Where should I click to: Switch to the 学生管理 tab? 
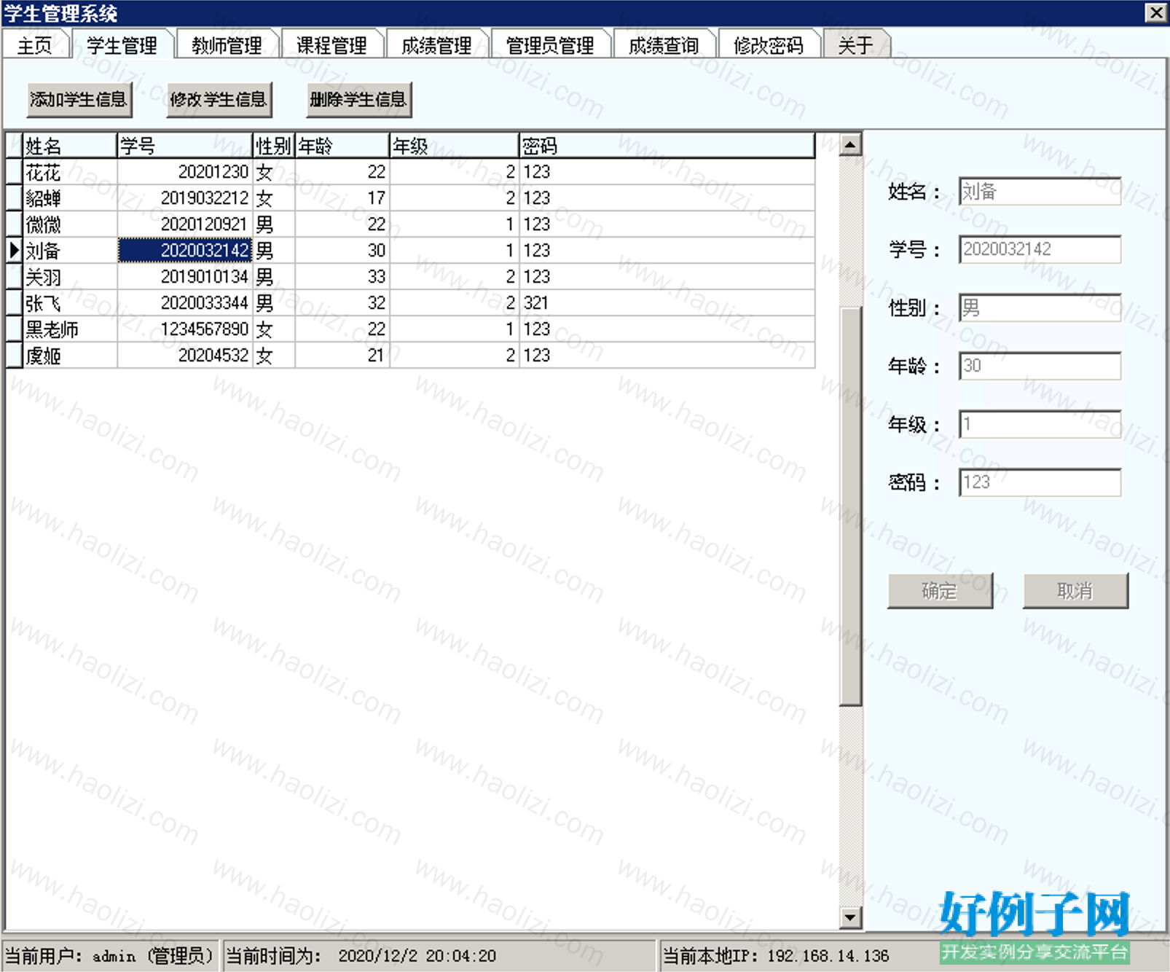pyautogui.click(x=122, y=45)
